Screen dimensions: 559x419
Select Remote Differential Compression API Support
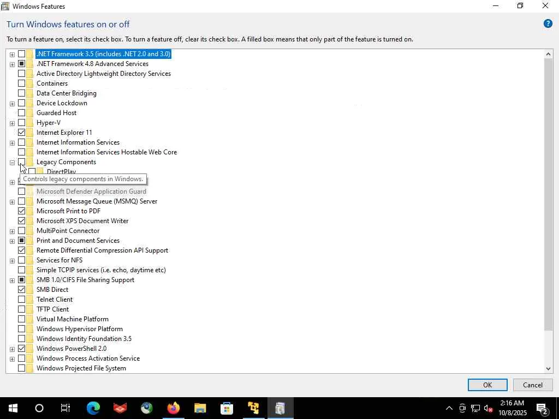click(x=102, y=250)
